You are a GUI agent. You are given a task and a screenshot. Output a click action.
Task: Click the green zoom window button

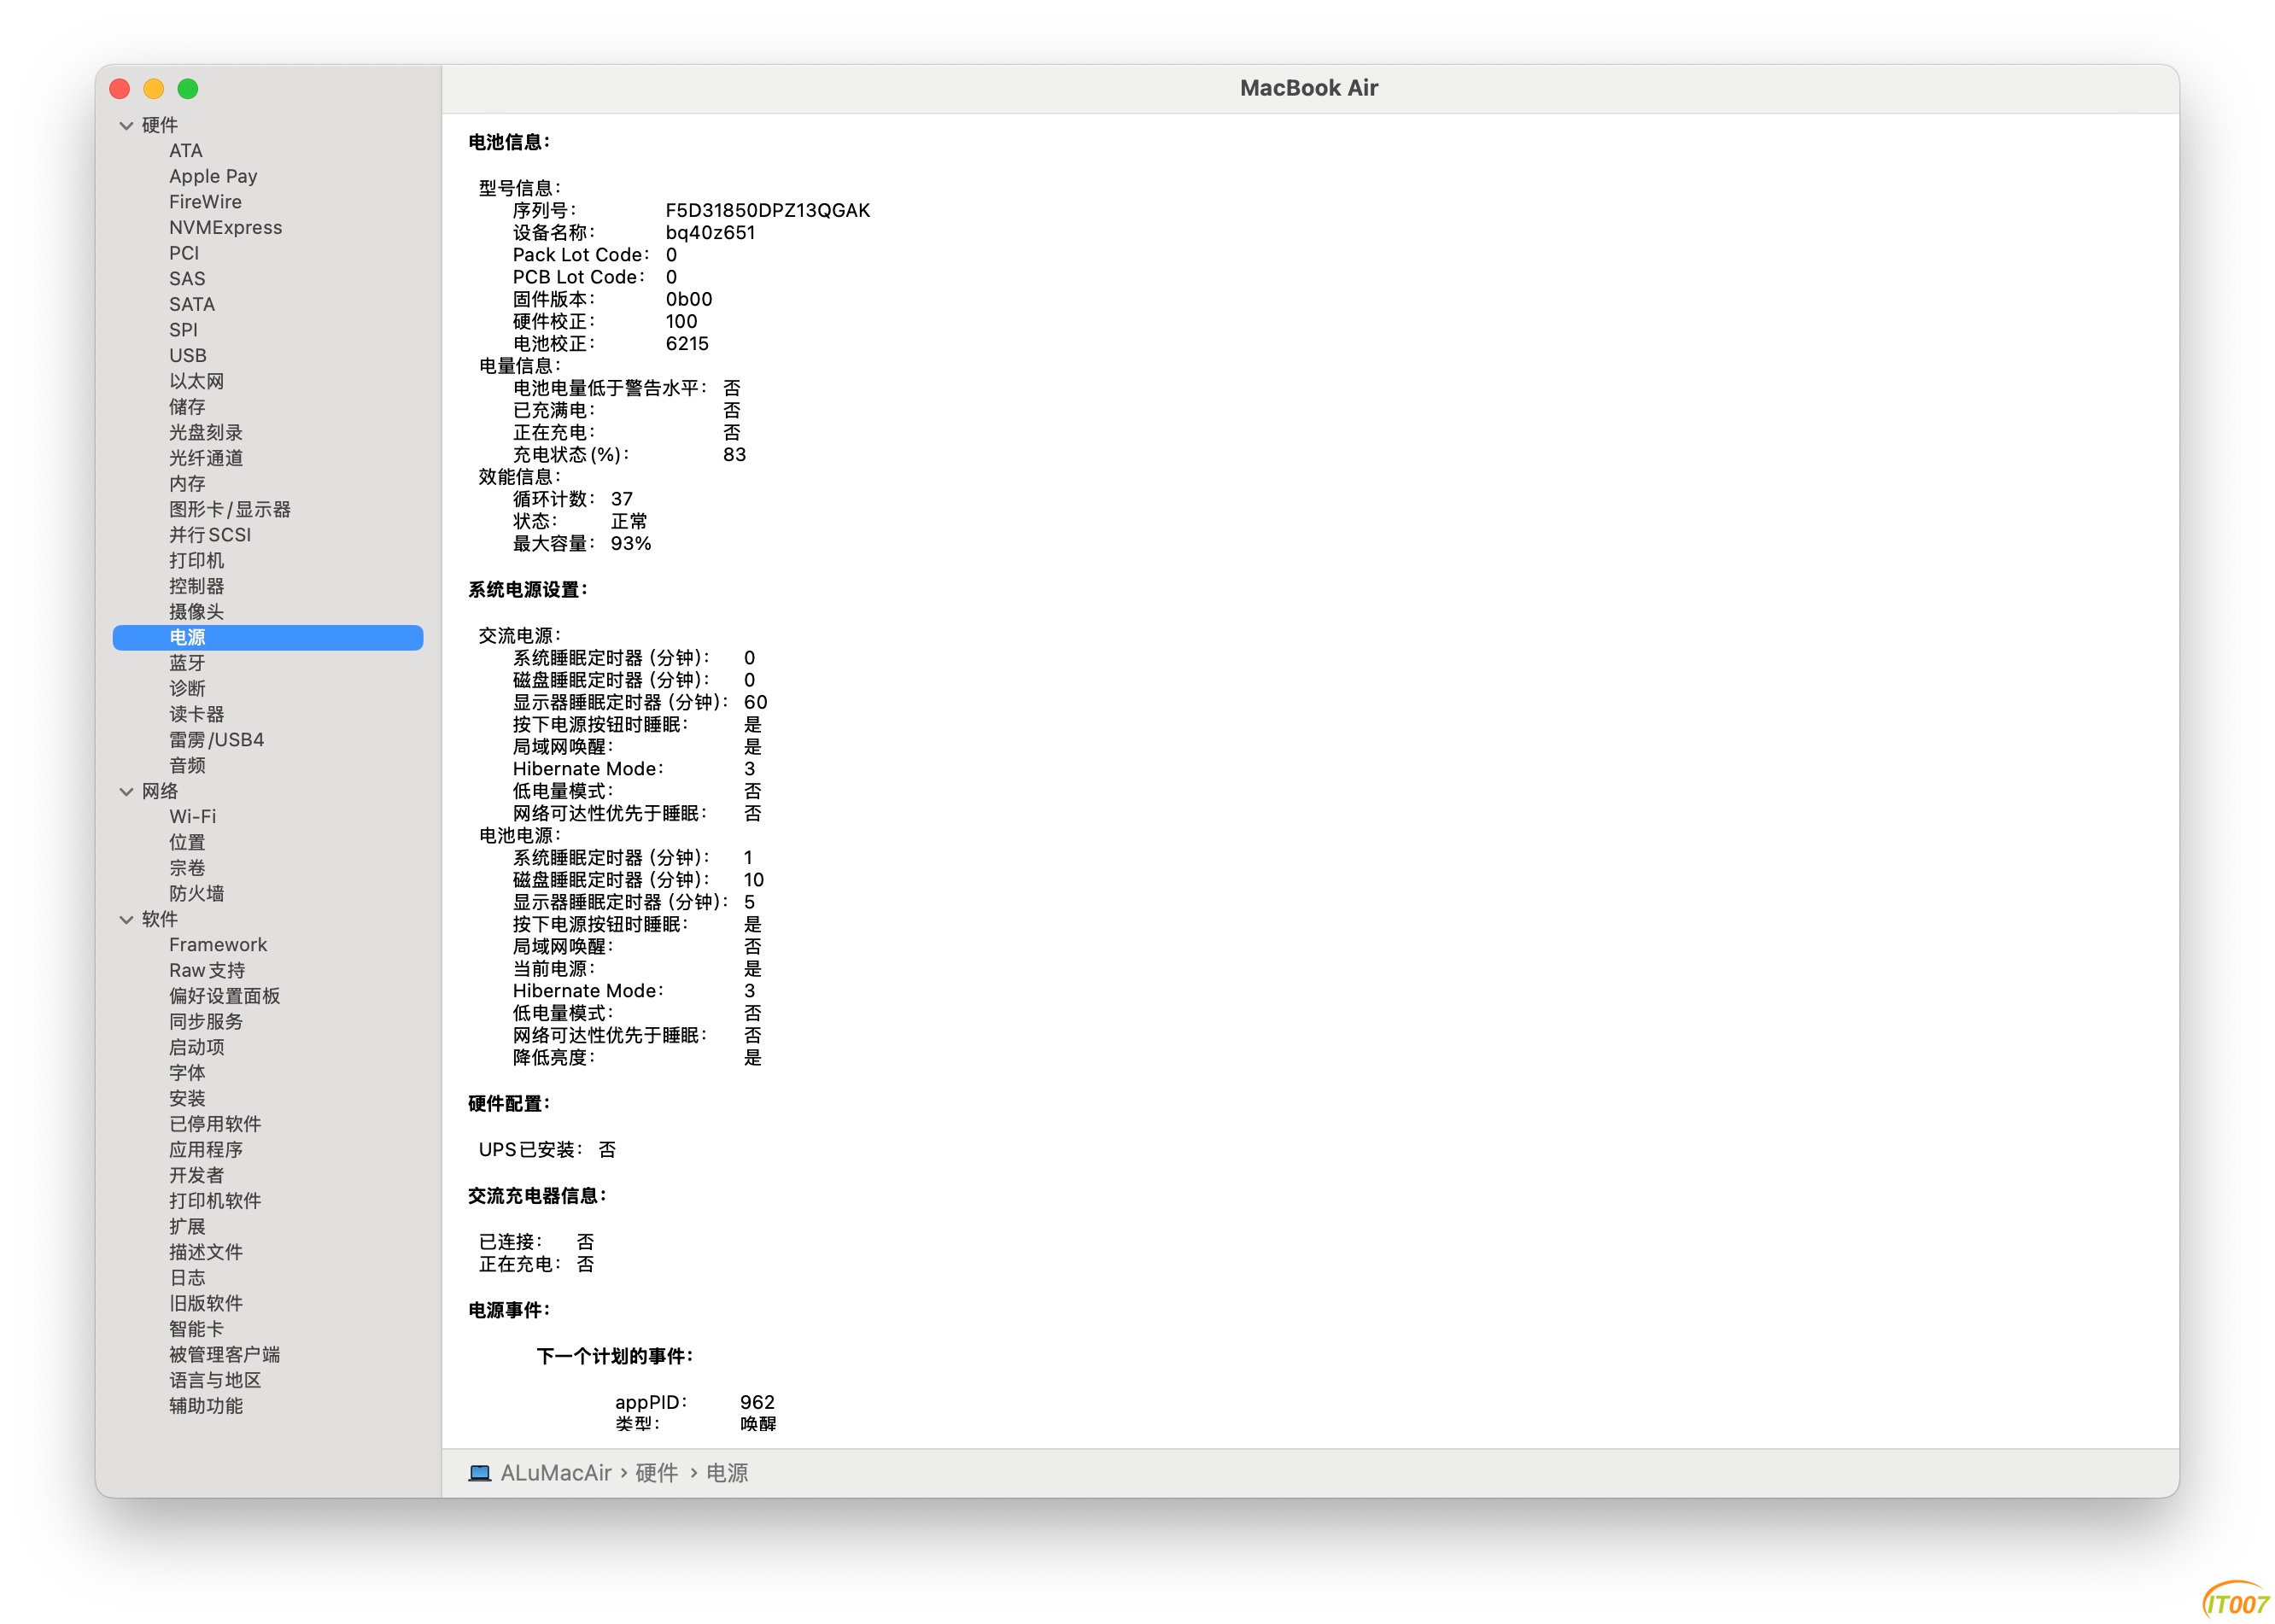(188, 89)
